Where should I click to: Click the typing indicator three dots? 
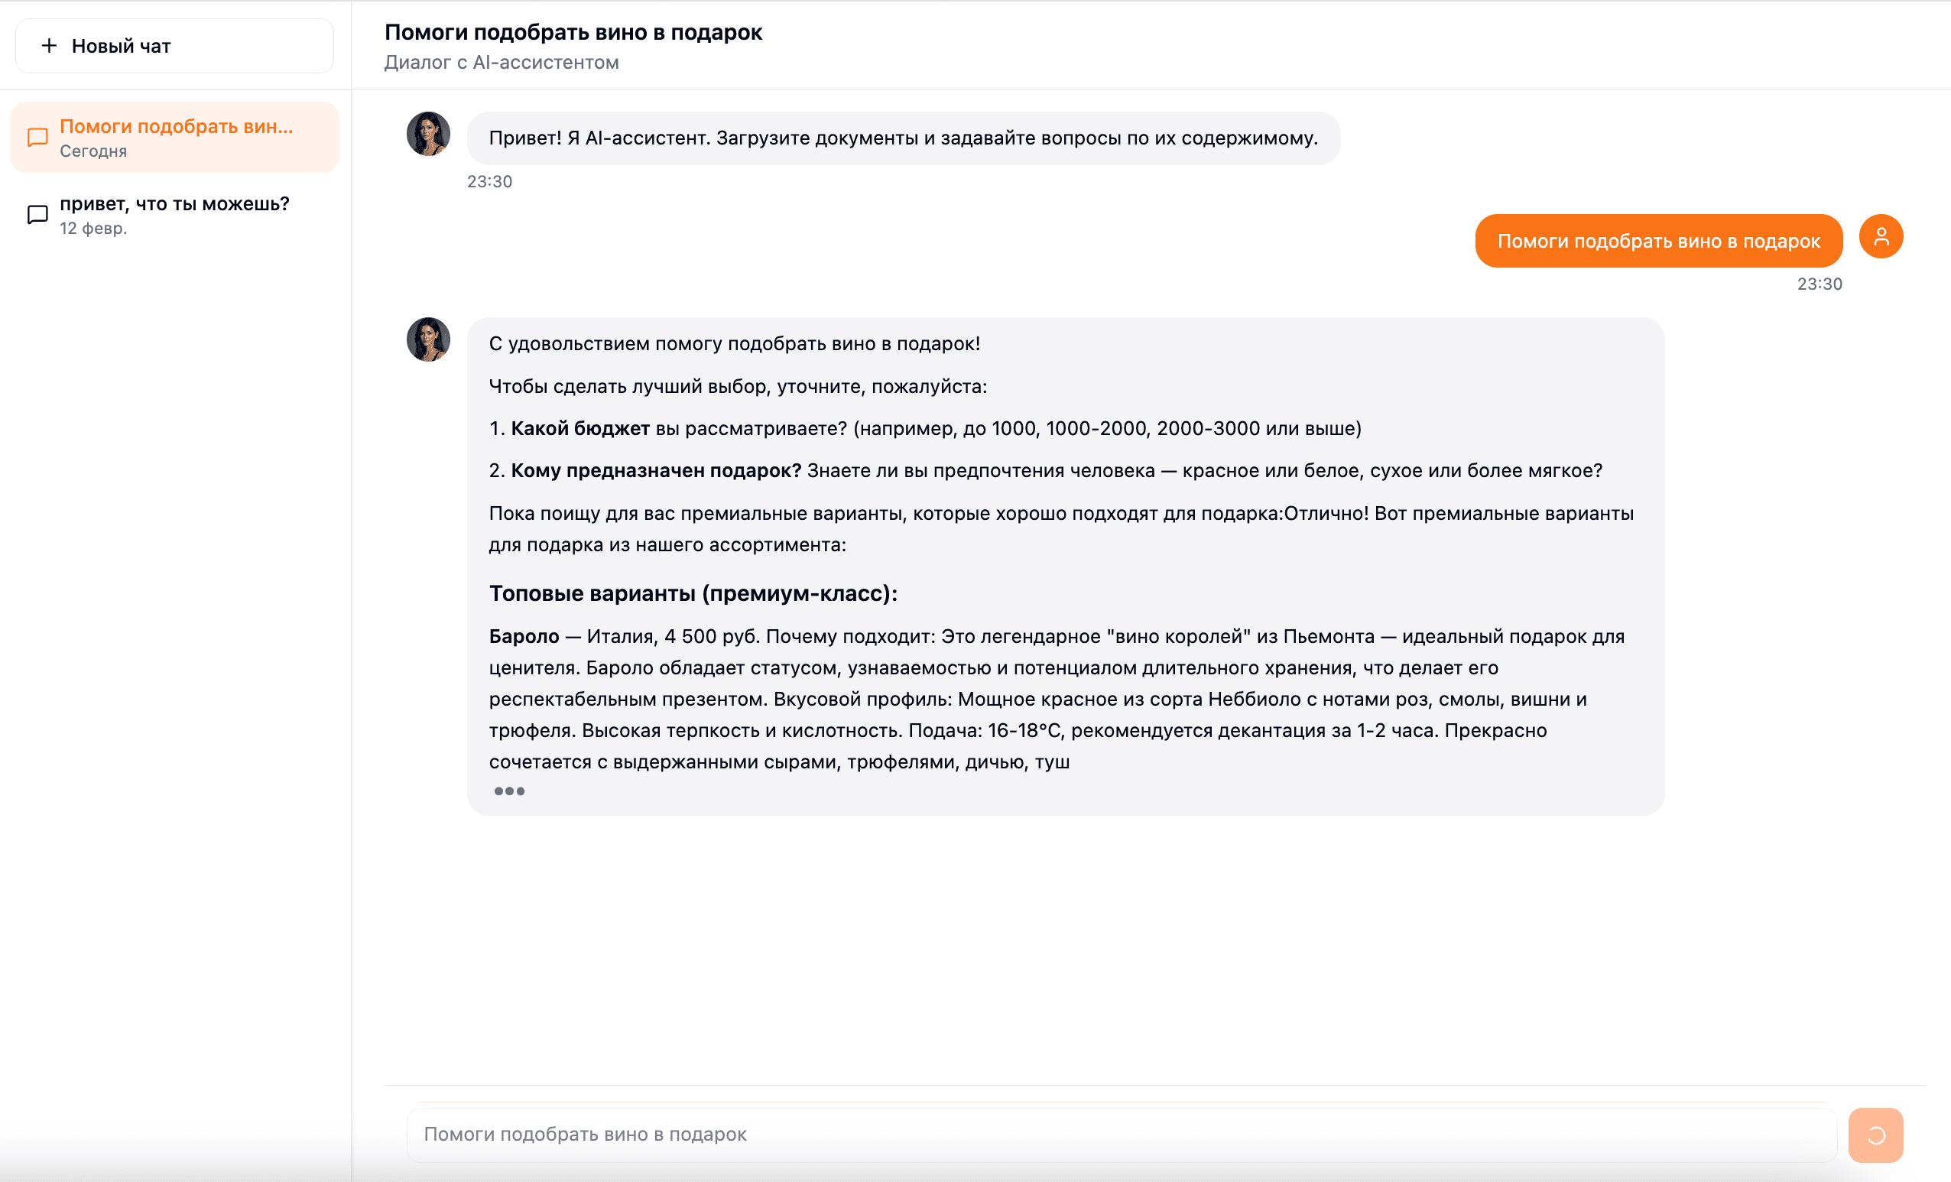(509, 791)
